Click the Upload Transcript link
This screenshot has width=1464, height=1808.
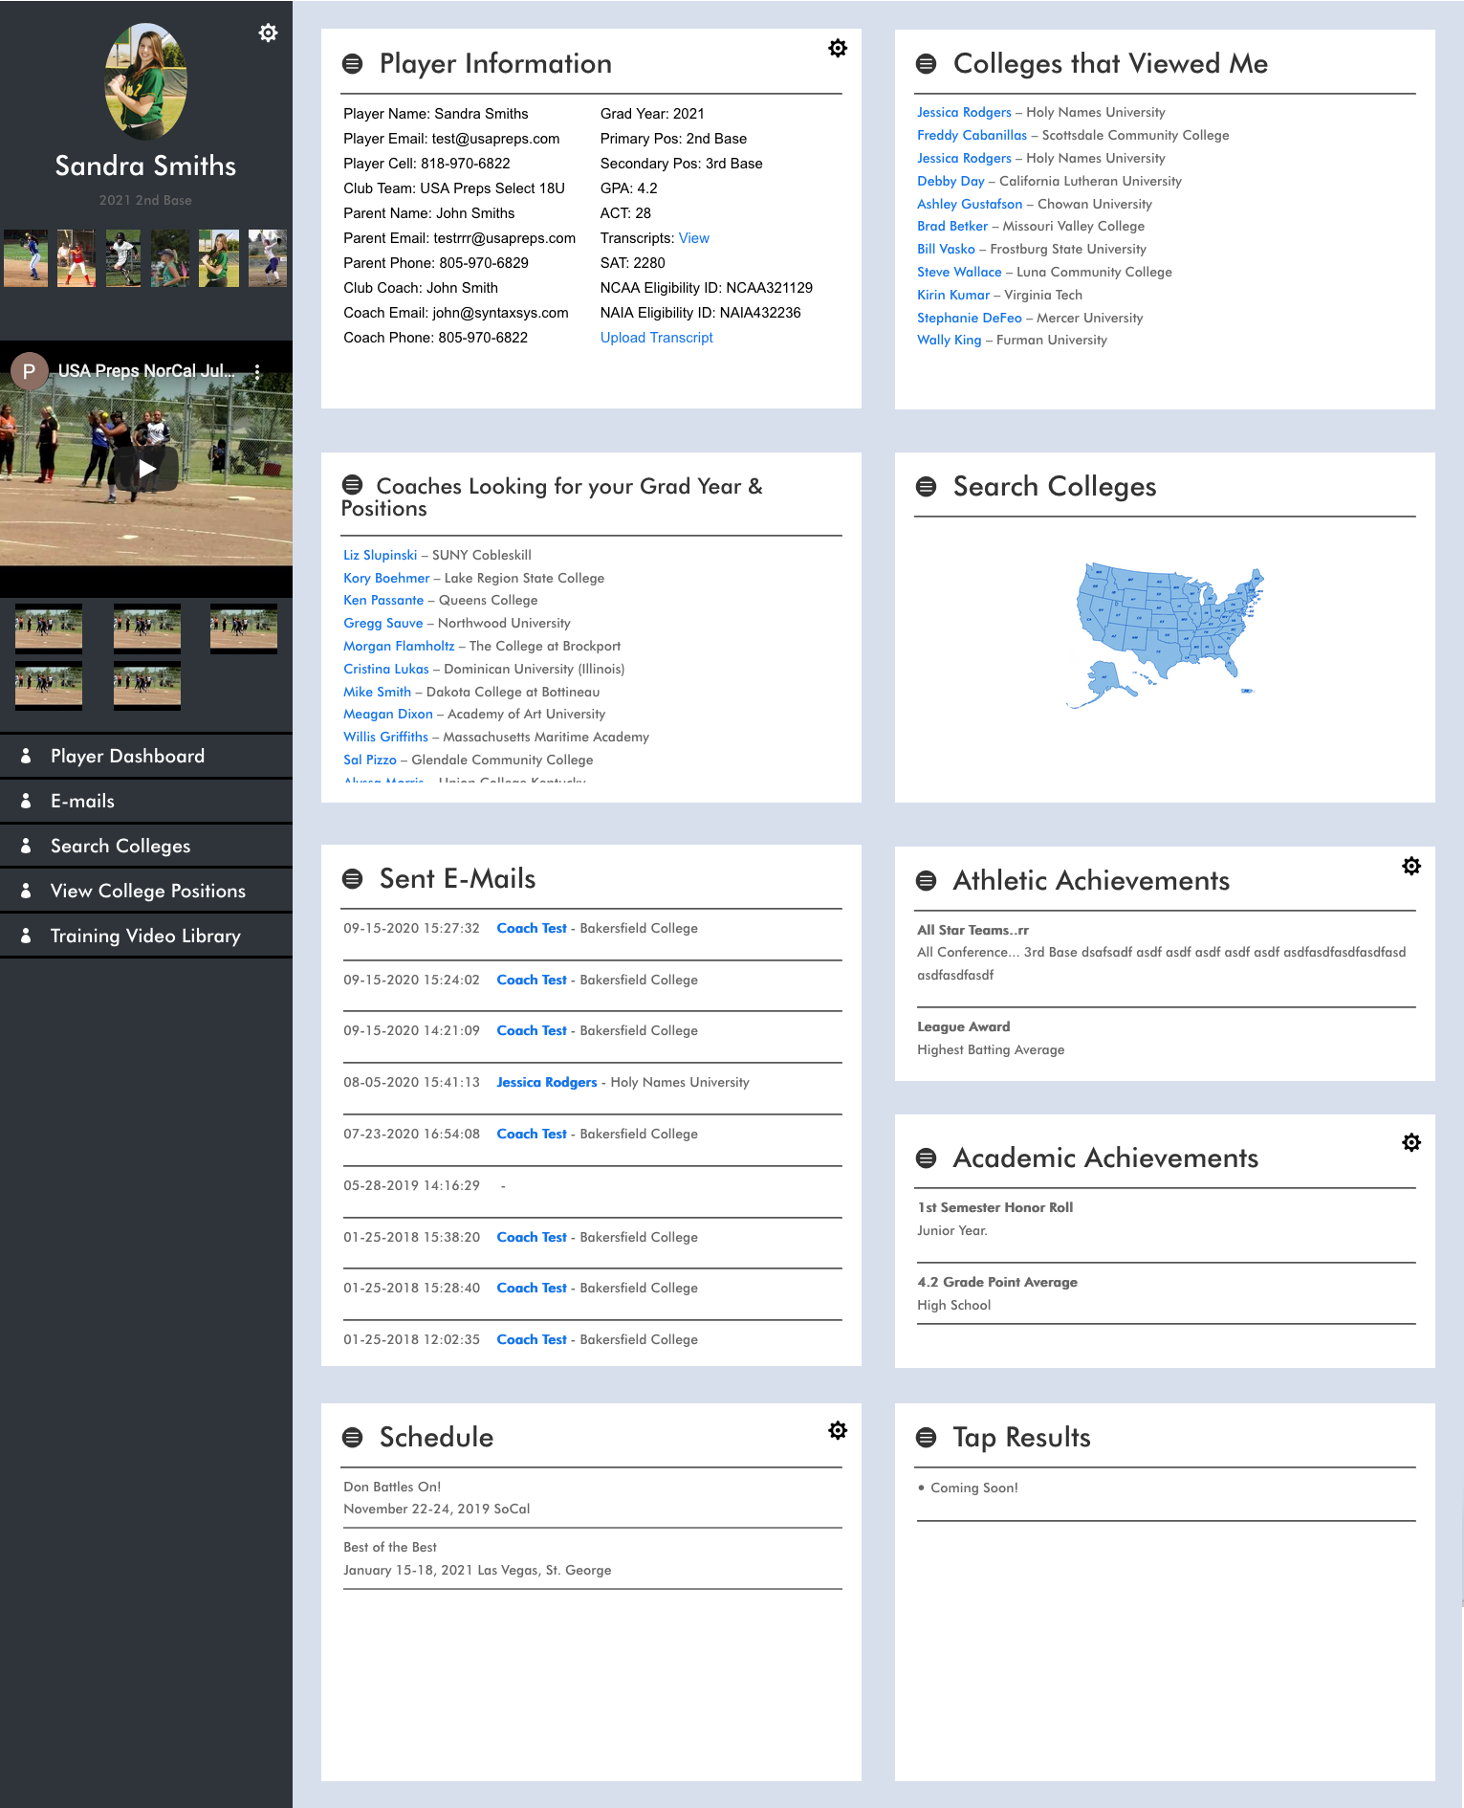(x=657, y=338)
